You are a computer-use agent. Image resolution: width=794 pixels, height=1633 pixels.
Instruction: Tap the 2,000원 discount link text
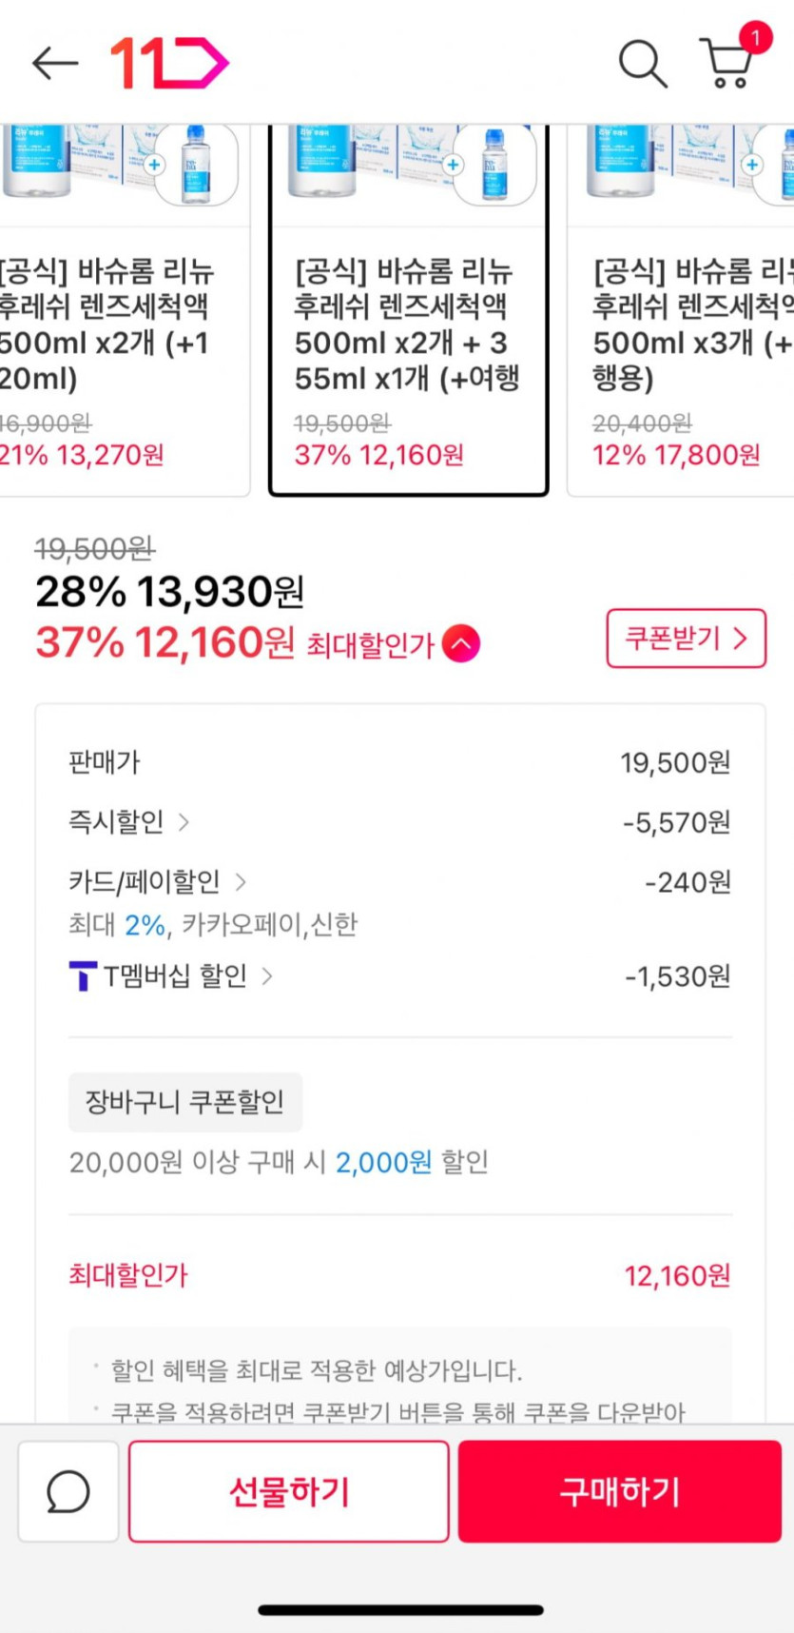tap(383, 1162)
